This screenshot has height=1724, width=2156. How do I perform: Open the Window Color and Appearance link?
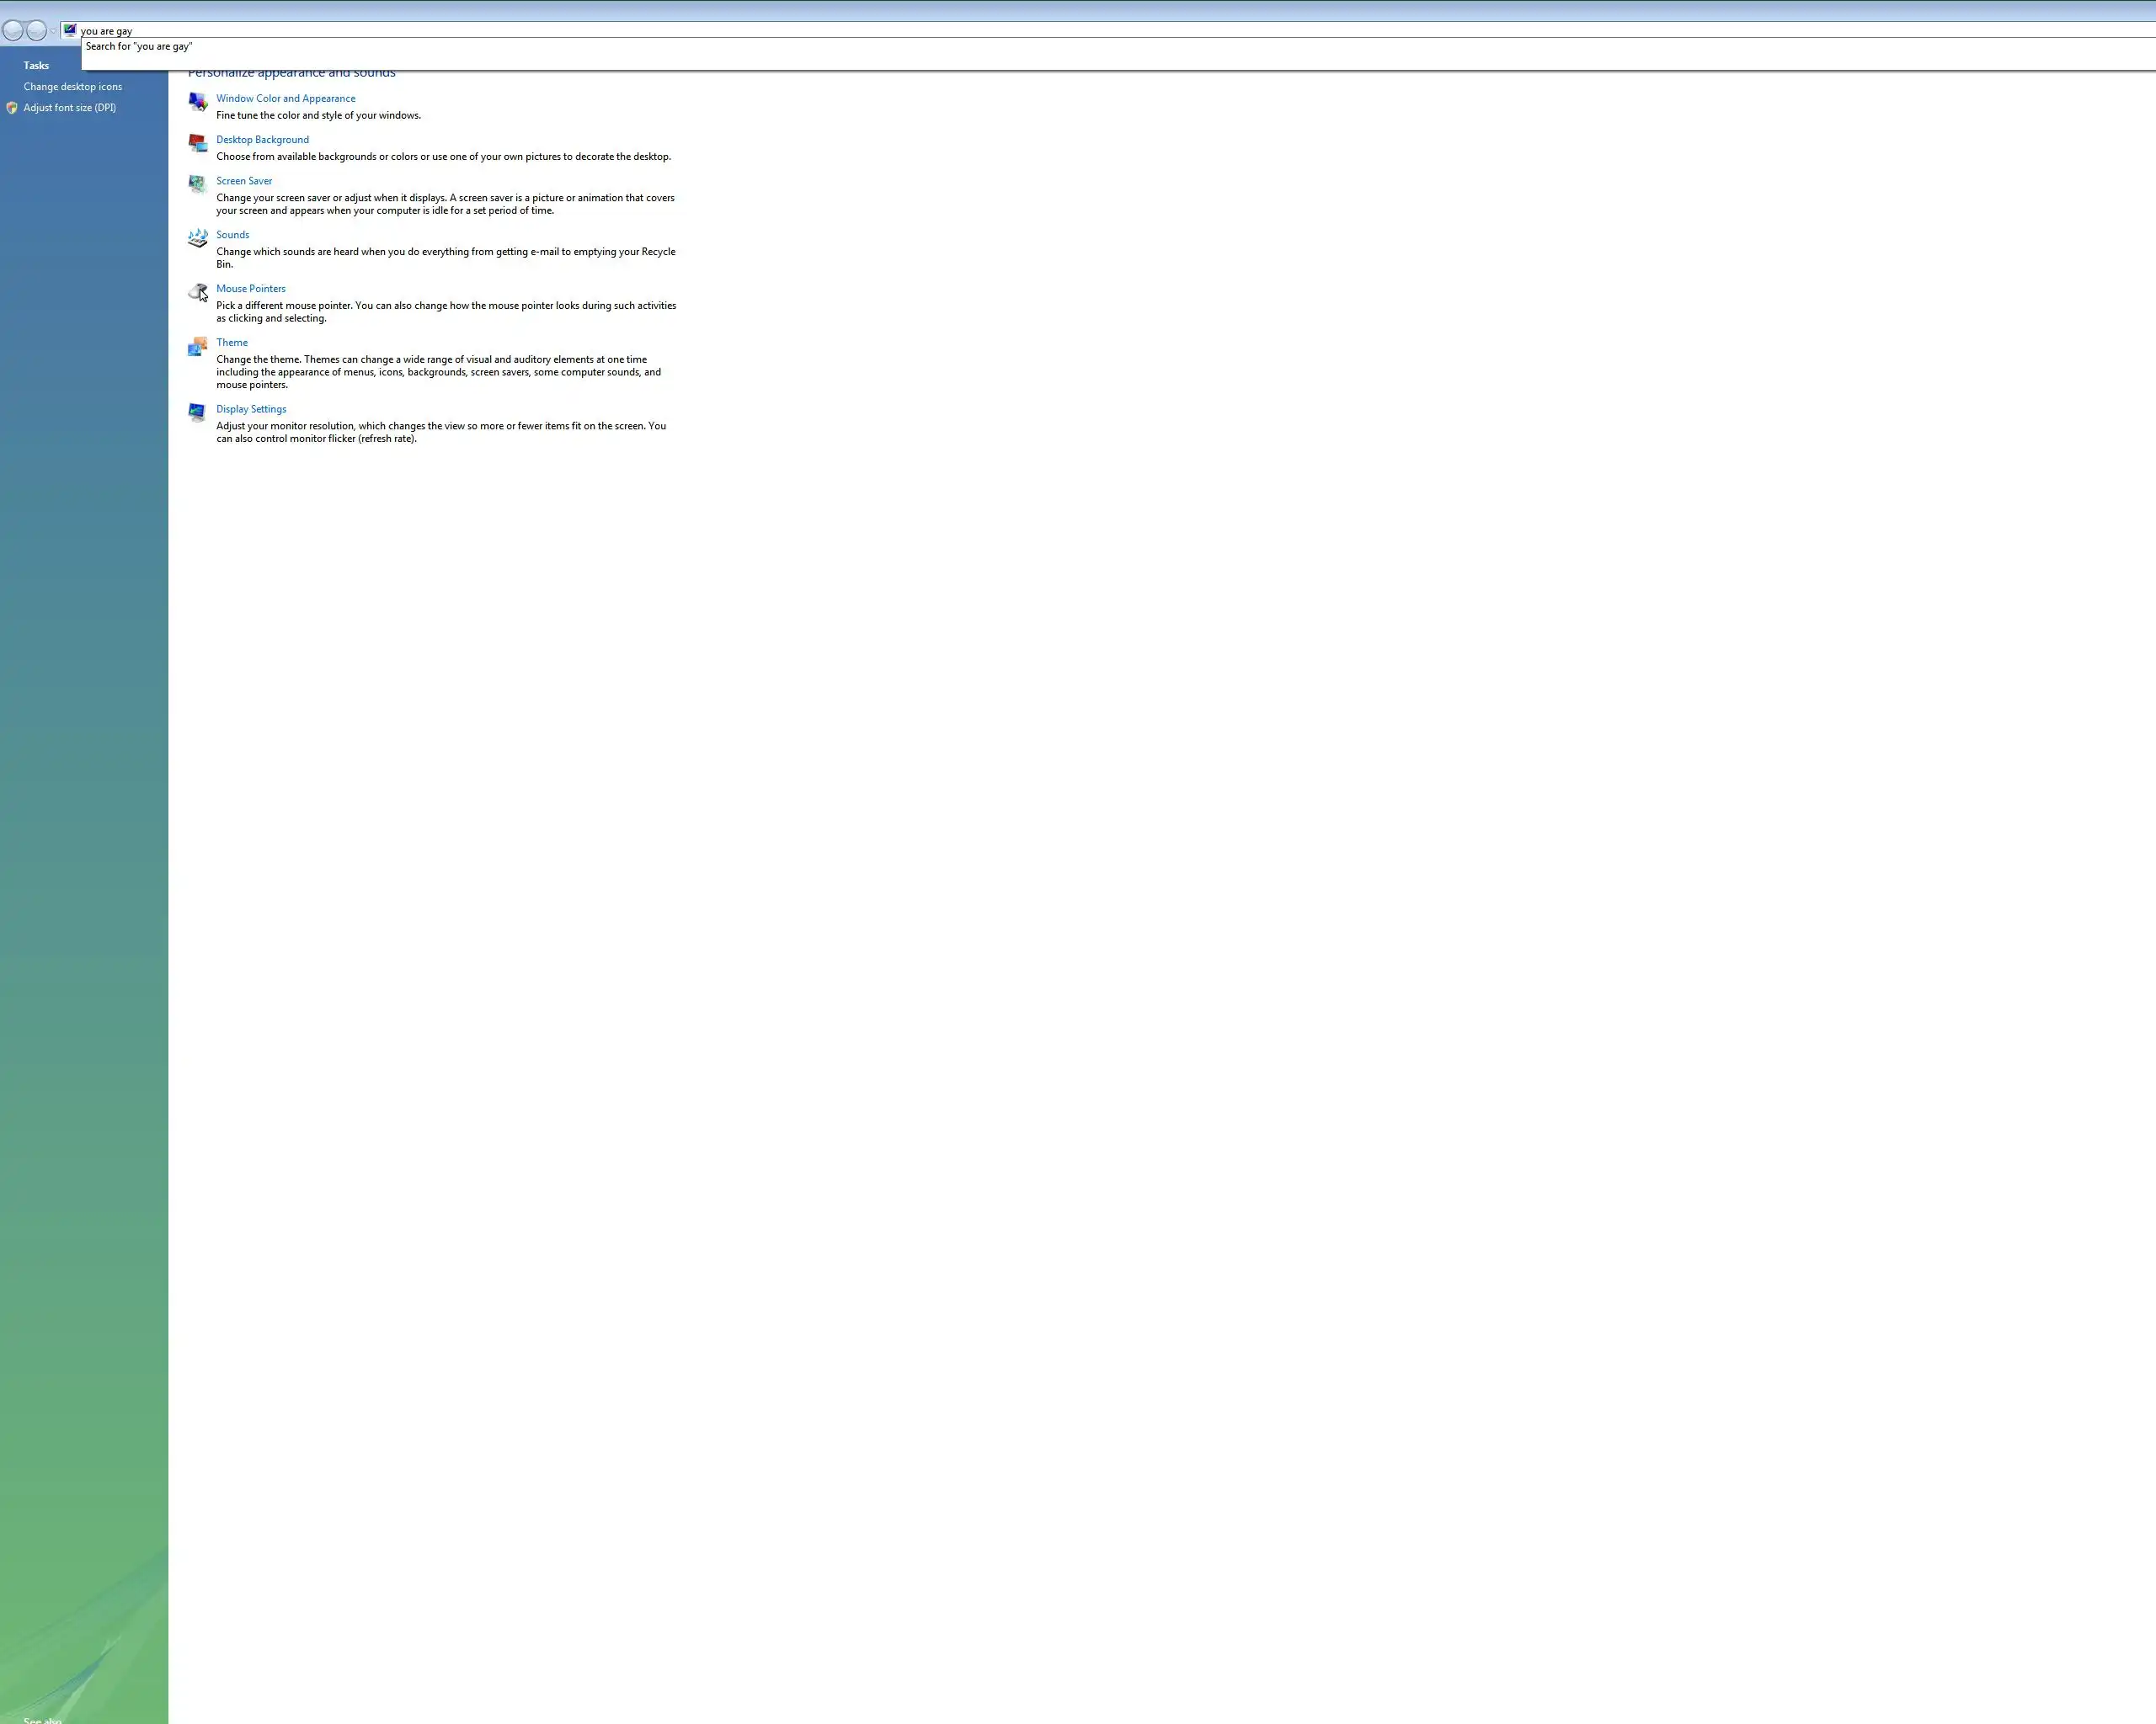285,98
